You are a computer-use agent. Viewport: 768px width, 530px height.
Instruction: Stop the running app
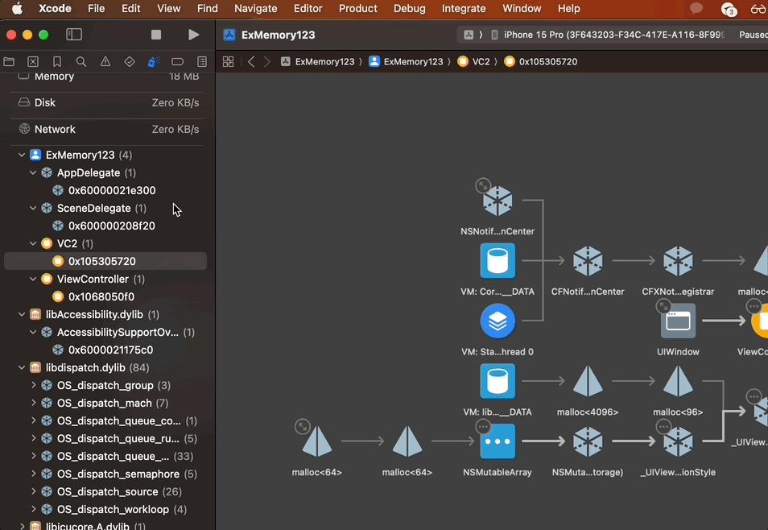[155, 35]
